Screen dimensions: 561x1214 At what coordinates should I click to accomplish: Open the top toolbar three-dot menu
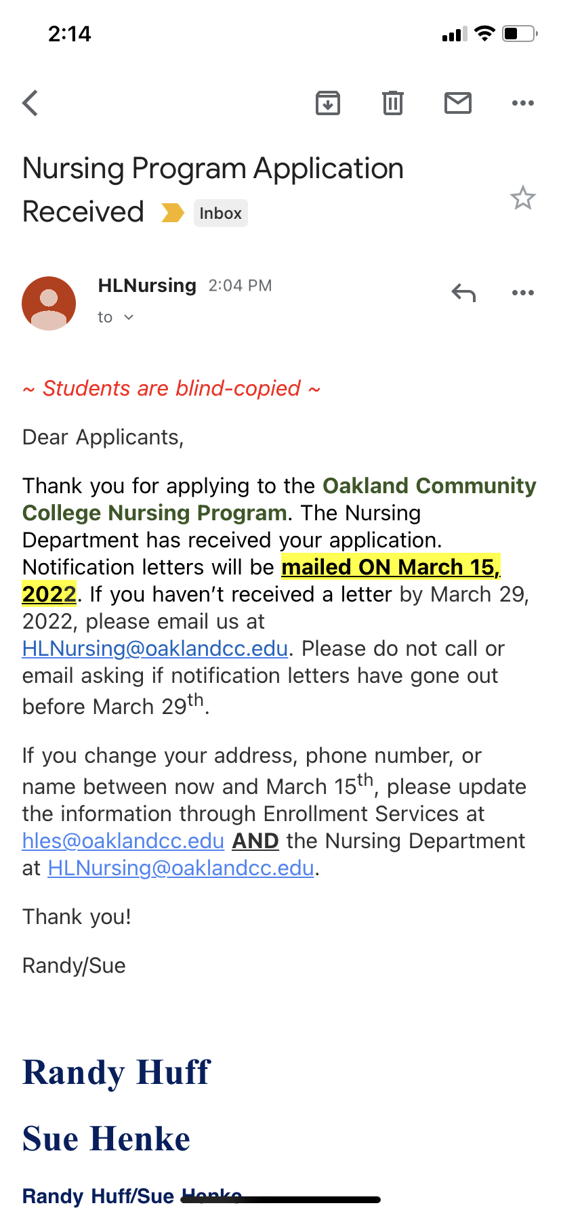pyautogui.click(x=523, y=103)
